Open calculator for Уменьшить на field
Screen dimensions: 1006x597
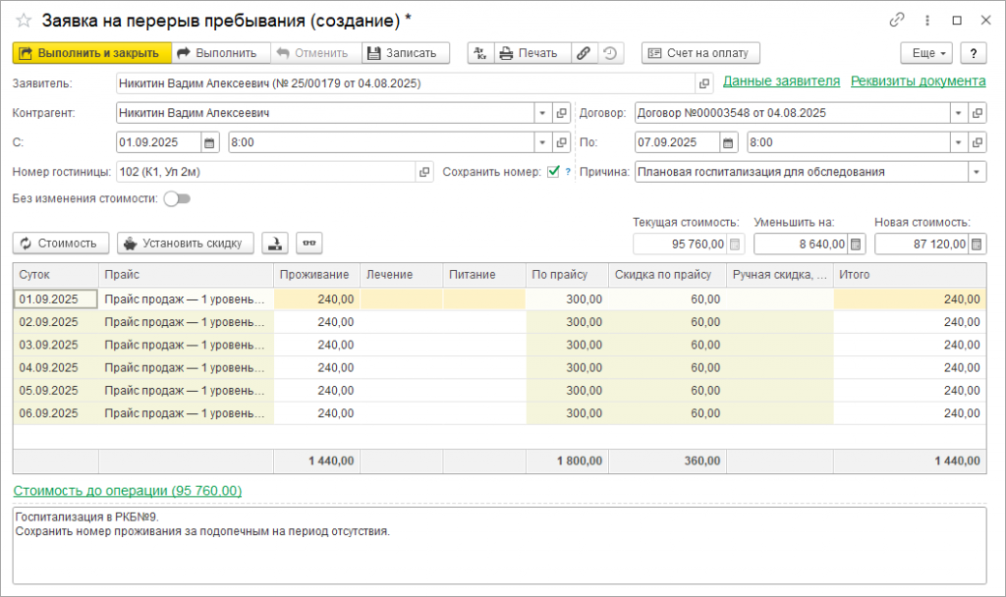856,244
